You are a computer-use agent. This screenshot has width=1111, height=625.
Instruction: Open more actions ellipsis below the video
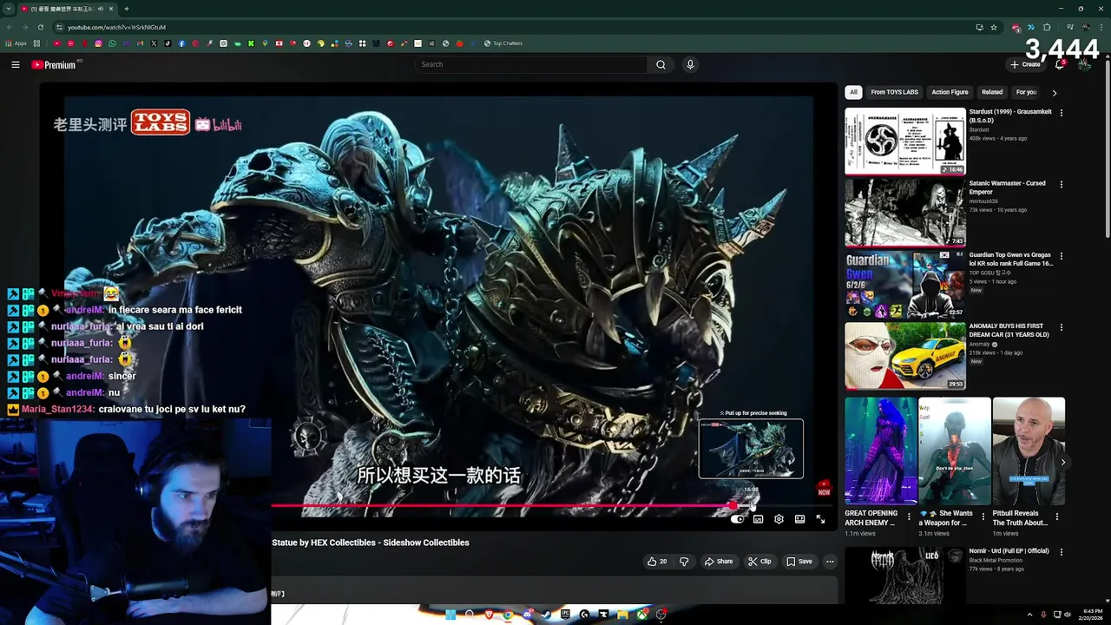point(830,562)
